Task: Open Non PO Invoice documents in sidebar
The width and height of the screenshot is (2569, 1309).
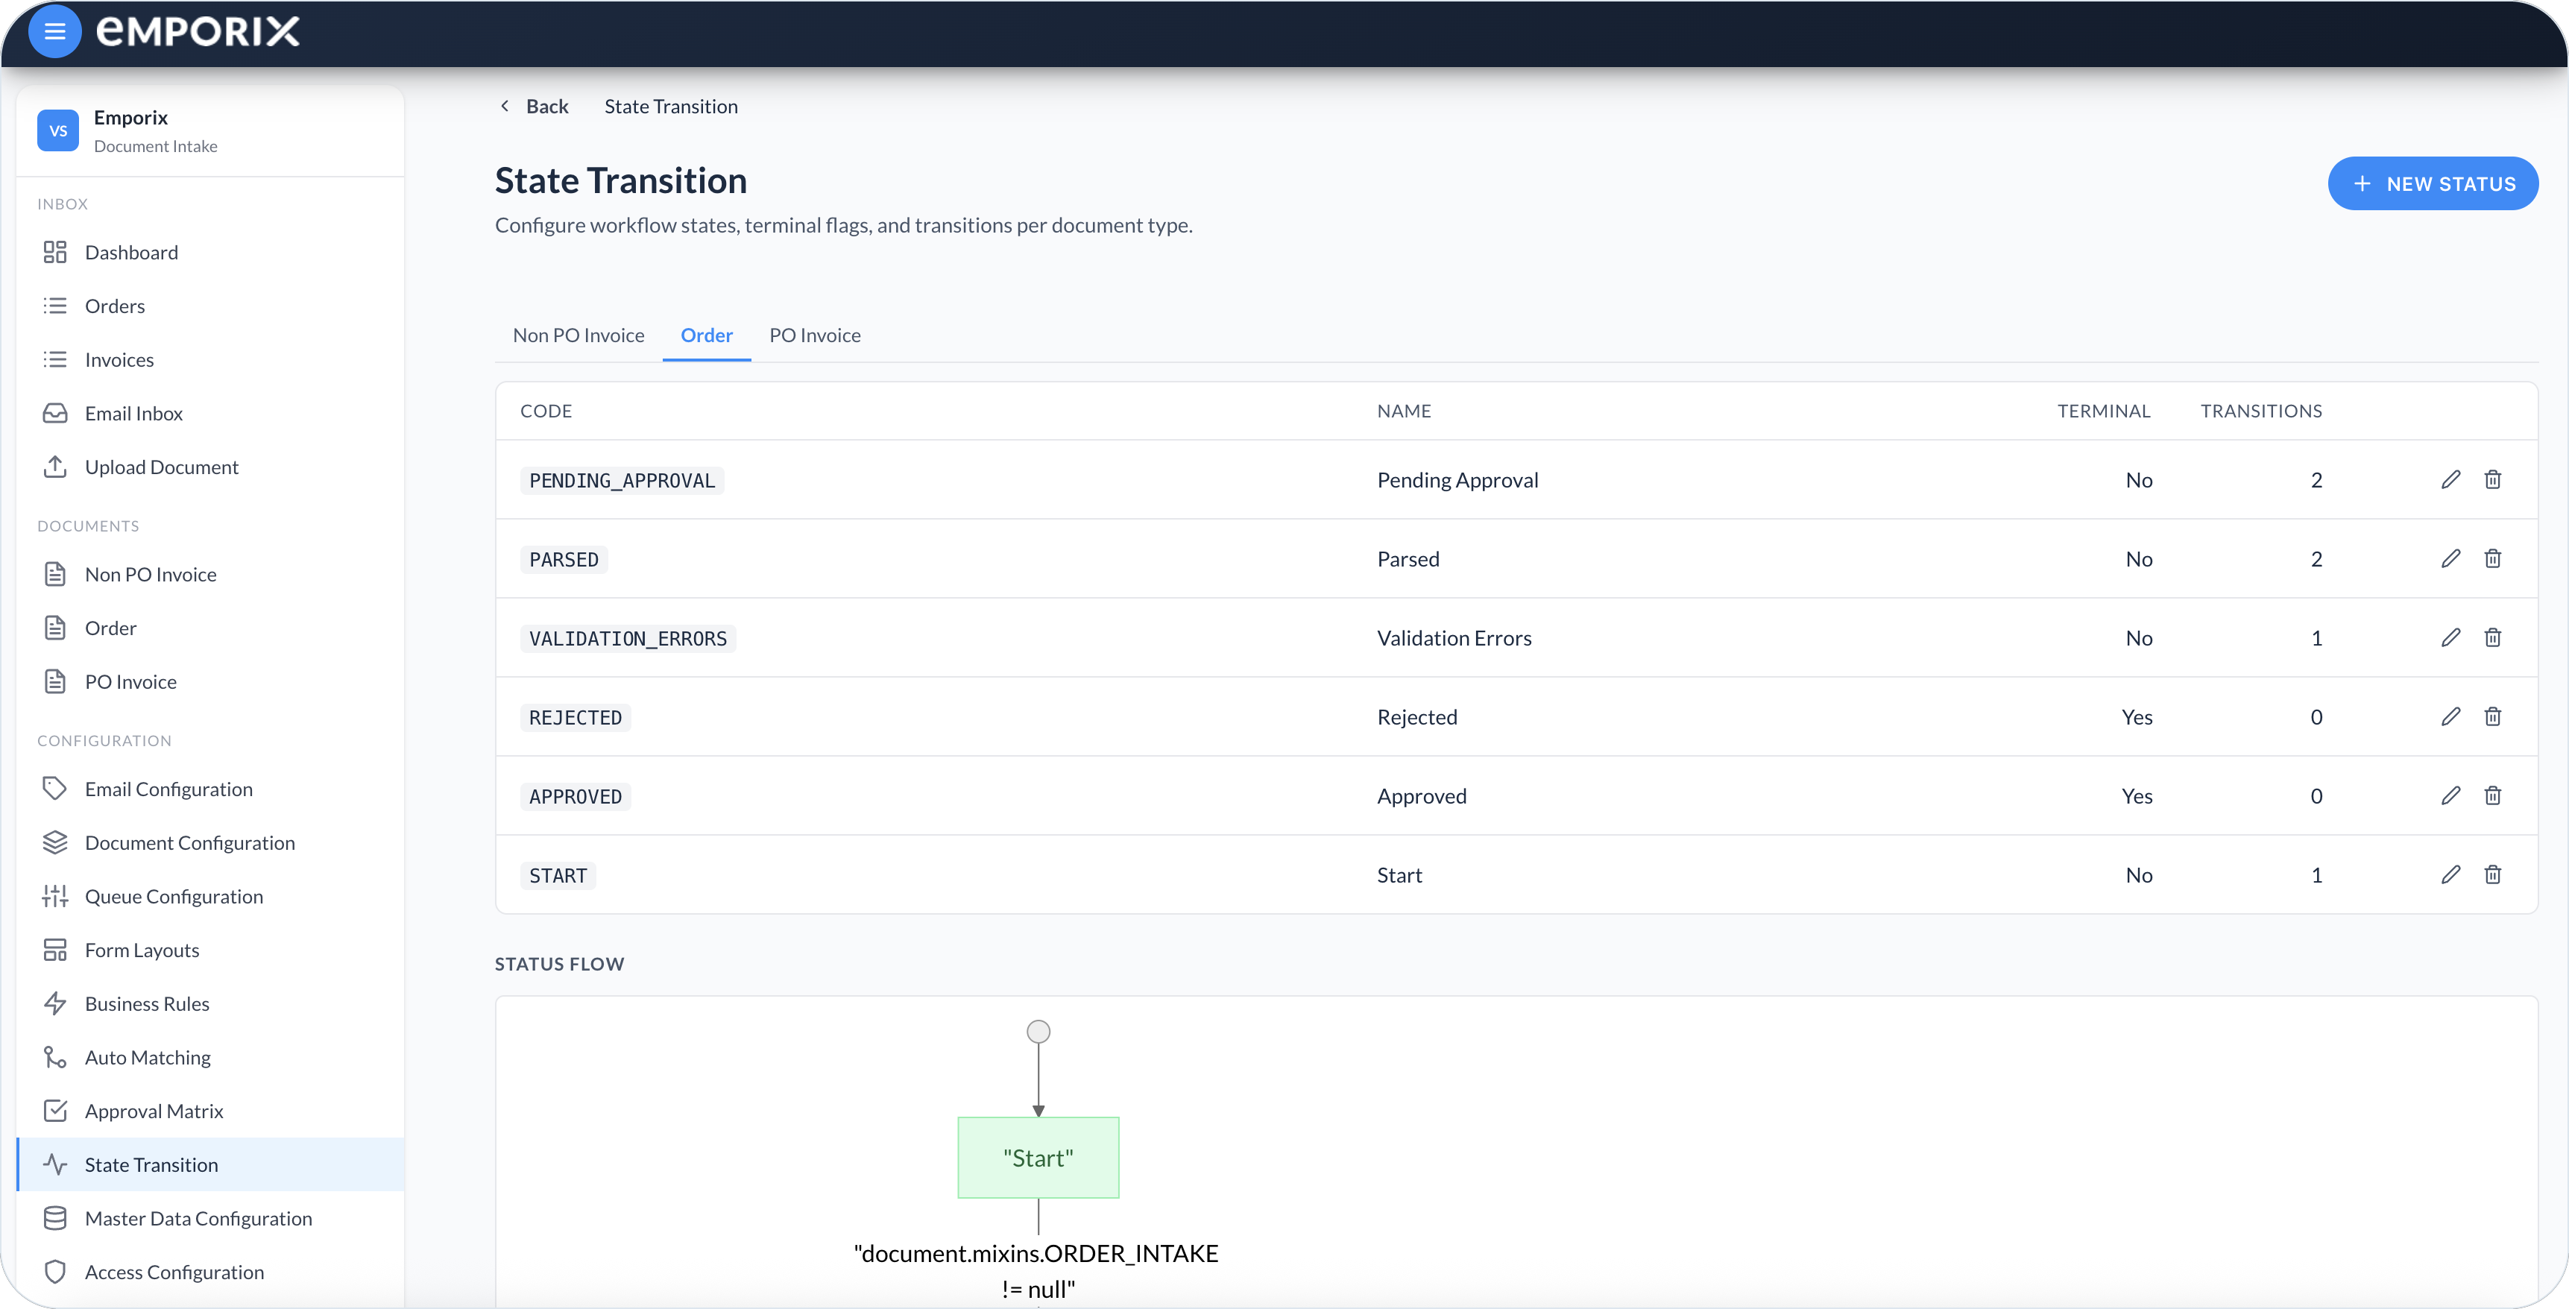Action: tap(210, 574)
